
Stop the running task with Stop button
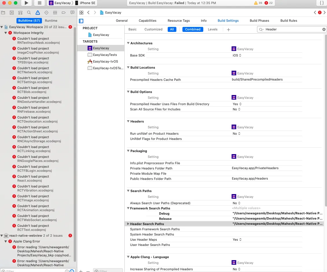pos(39,3)
